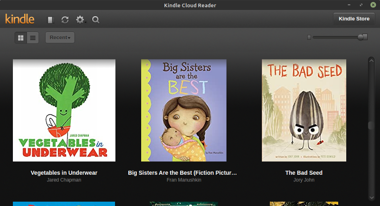Click the Kindle logo
Viewport: 380px width, 206px height.
click(x=20, y=19)
